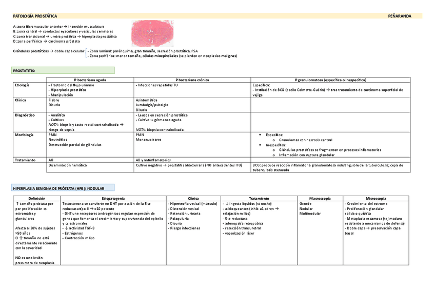The image size is (435, 308).
Task: Click cell text 'Fiebre'
Action: pyautogui.click(x=54, y=100)
